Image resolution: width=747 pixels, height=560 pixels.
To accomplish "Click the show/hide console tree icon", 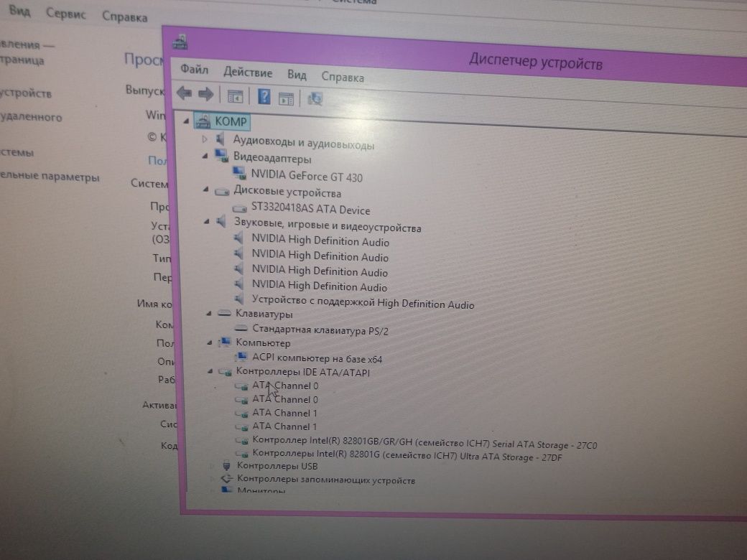I will pos(235,96).
